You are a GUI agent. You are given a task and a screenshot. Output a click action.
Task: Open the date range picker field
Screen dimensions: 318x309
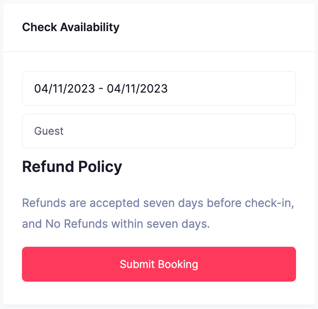pyautogui.click(x=159, y=88)
